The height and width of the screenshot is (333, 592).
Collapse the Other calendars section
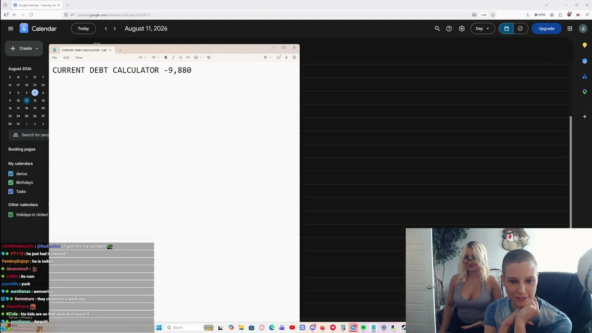[x=23, y=205]
